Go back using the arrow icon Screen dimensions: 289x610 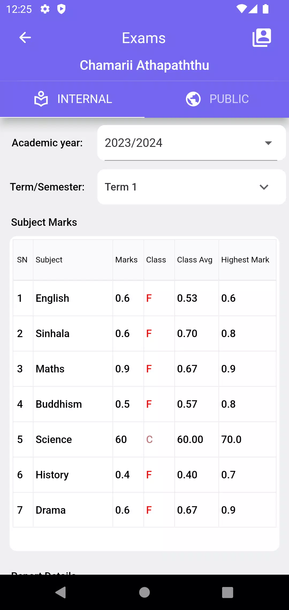25,37
